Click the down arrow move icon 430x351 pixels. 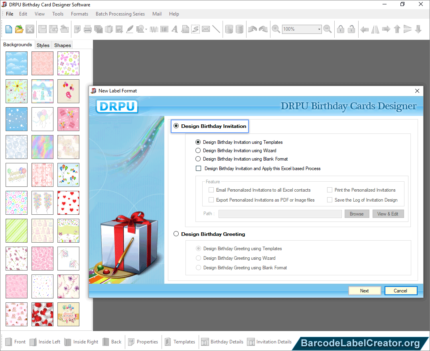[x=418, y=29]
